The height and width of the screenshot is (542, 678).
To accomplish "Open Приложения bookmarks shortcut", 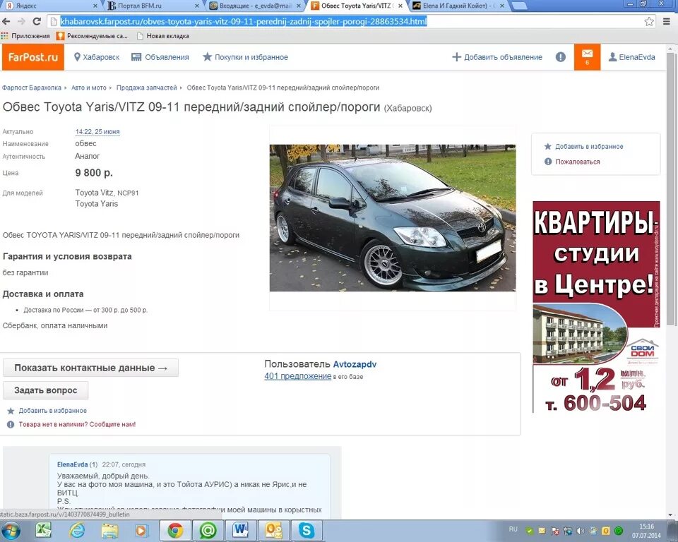I will [25, 36].
